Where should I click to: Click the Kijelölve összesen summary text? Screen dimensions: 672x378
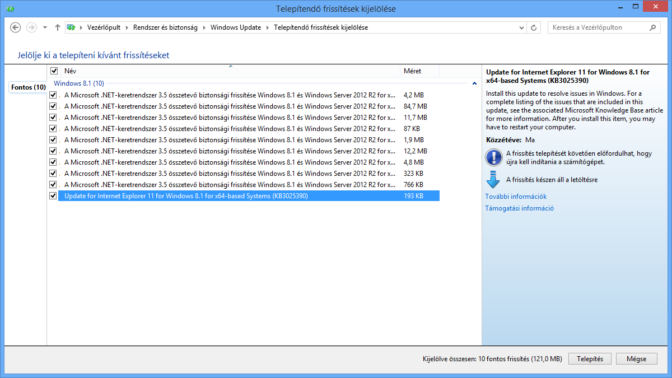[492, 359]
